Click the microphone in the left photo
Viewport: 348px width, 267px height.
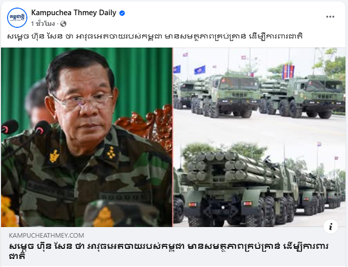coord(43,128)
